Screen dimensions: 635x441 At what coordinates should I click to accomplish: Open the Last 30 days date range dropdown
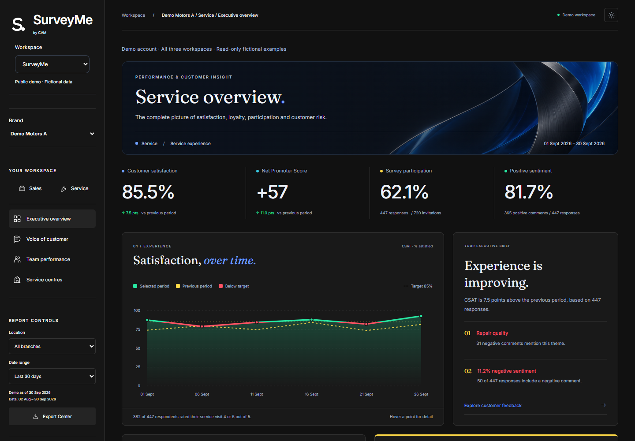coord(52,376)
